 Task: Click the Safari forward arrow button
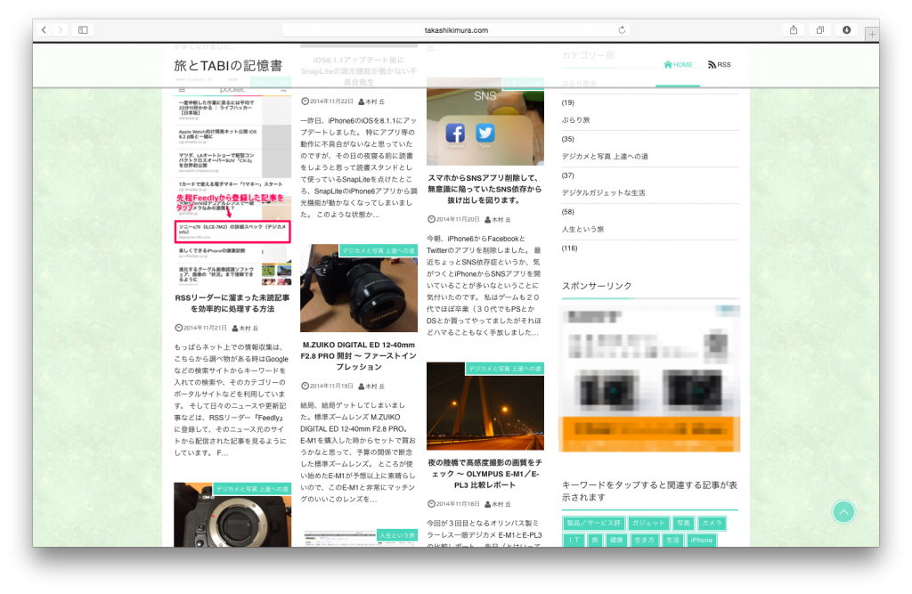coord(60,29)
